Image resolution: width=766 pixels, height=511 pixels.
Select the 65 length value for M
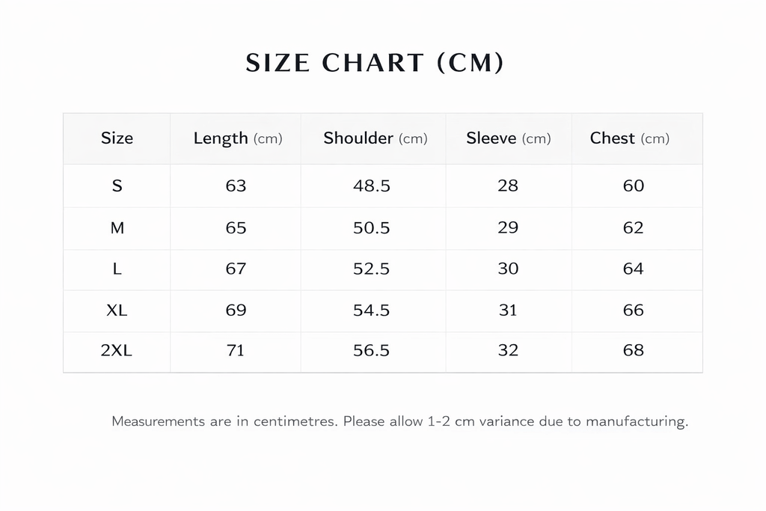236,227
